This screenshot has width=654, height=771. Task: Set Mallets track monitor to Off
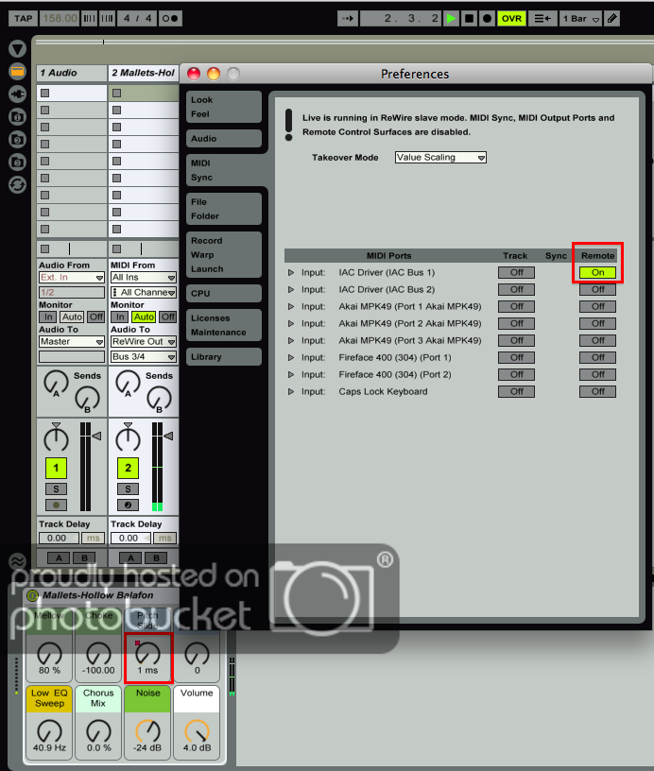pyautogui.click(x=168, y=317)
